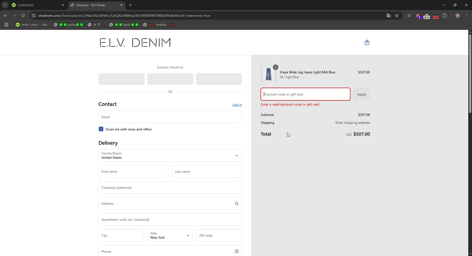Focus the ZIP code field

coord(219,236)
